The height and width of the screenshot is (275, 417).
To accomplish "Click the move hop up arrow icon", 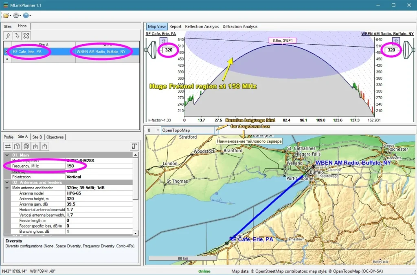I will point(8,36).
